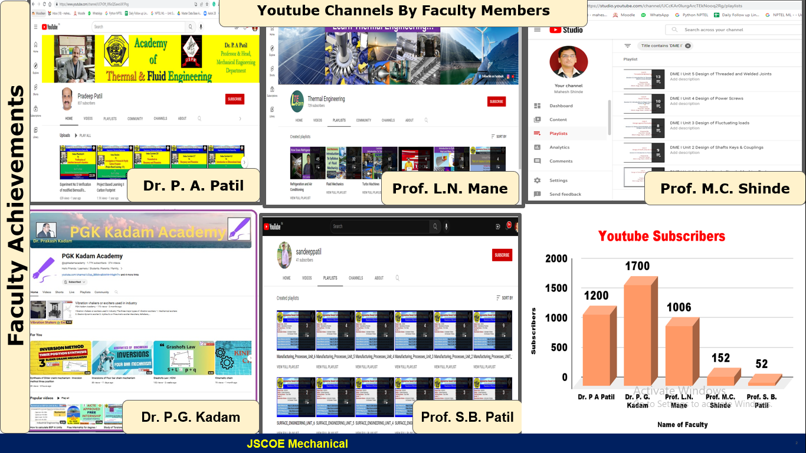Click tab-scroll chevron in Pradeep Patil tab bar
The height and width of the screenshot is (453, 806).
[240, 119]
